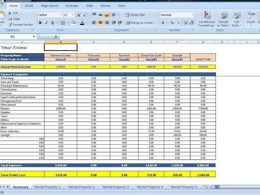
Task: Toggle Italic formatting
Action: (46, 23)
